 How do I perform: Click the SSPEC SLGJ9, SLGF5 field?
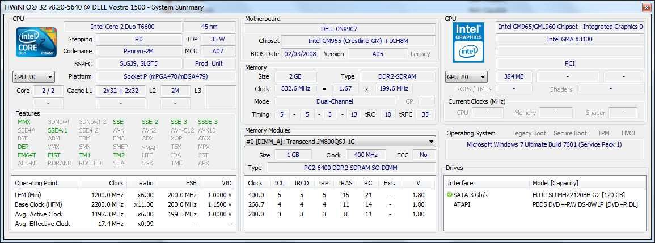click(139, 64)
